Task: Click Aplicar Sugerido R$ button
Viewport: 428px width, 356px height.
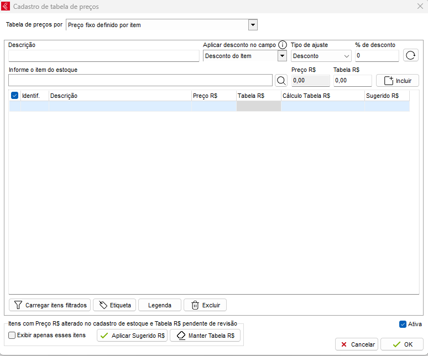Action: [132, 336]
